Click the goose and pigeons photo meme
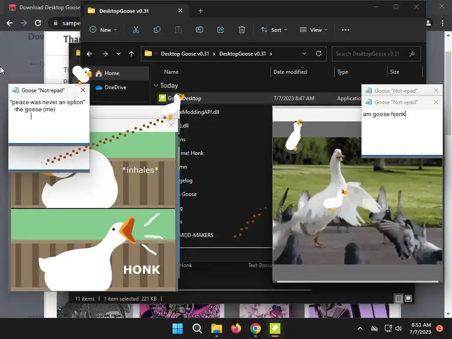 pos(358,201)
